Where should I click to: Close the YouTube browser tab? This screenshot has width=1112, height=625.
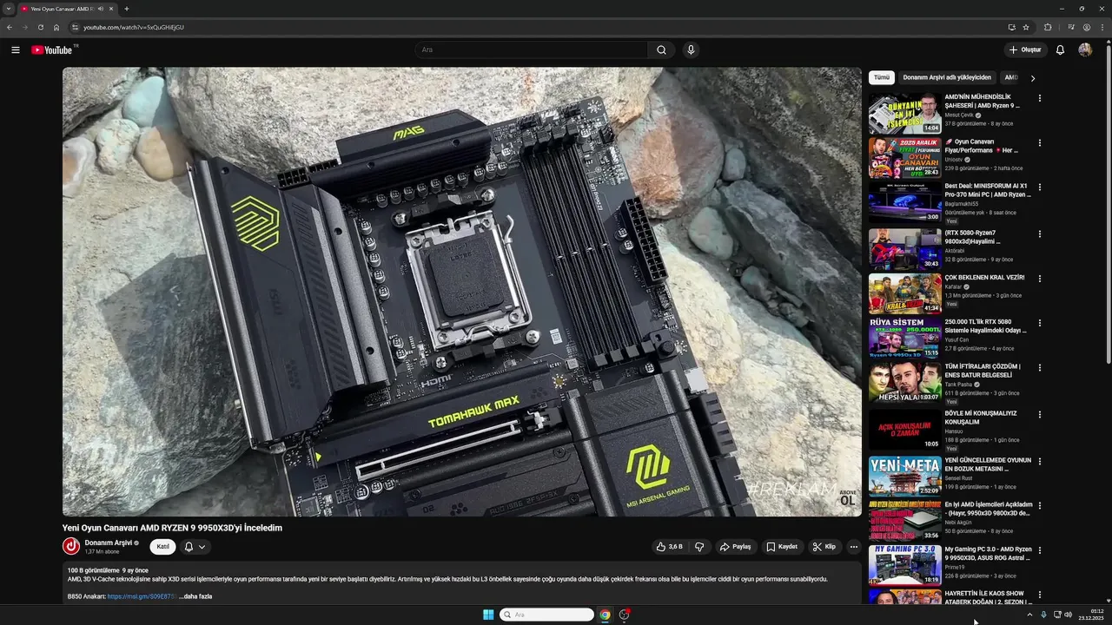click(113, 9)
